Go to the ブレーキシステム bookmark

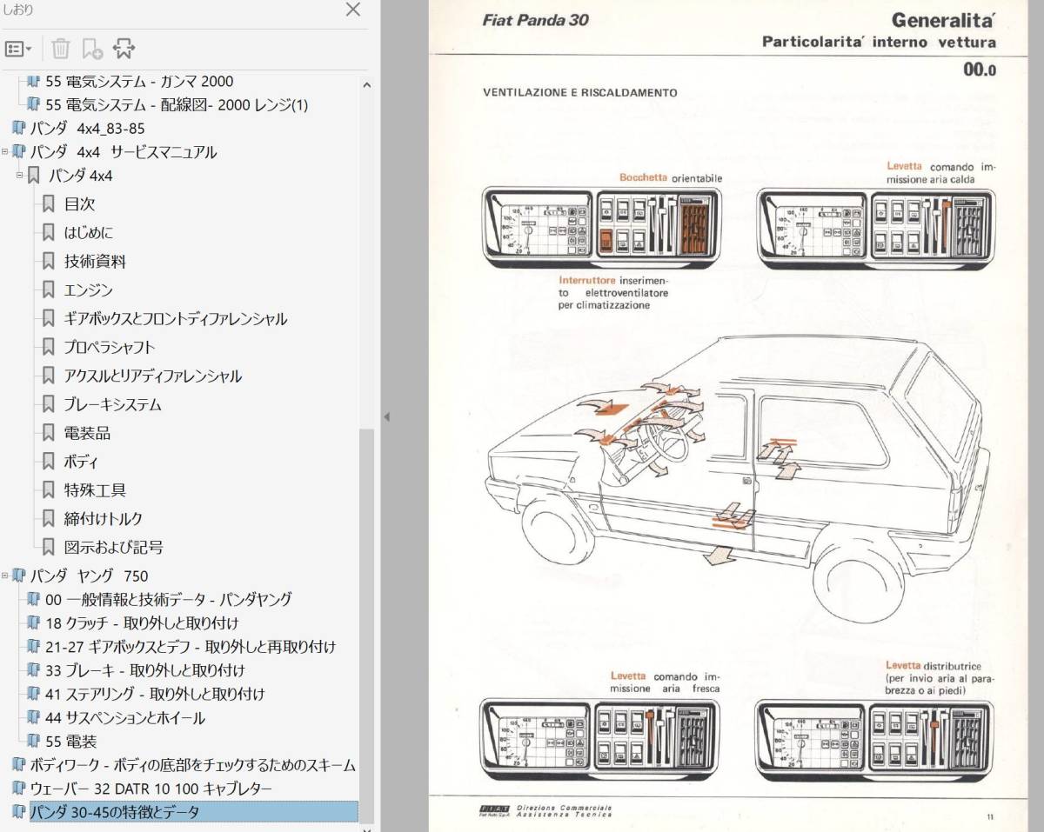pyautogui.click(x=112, y=405)
